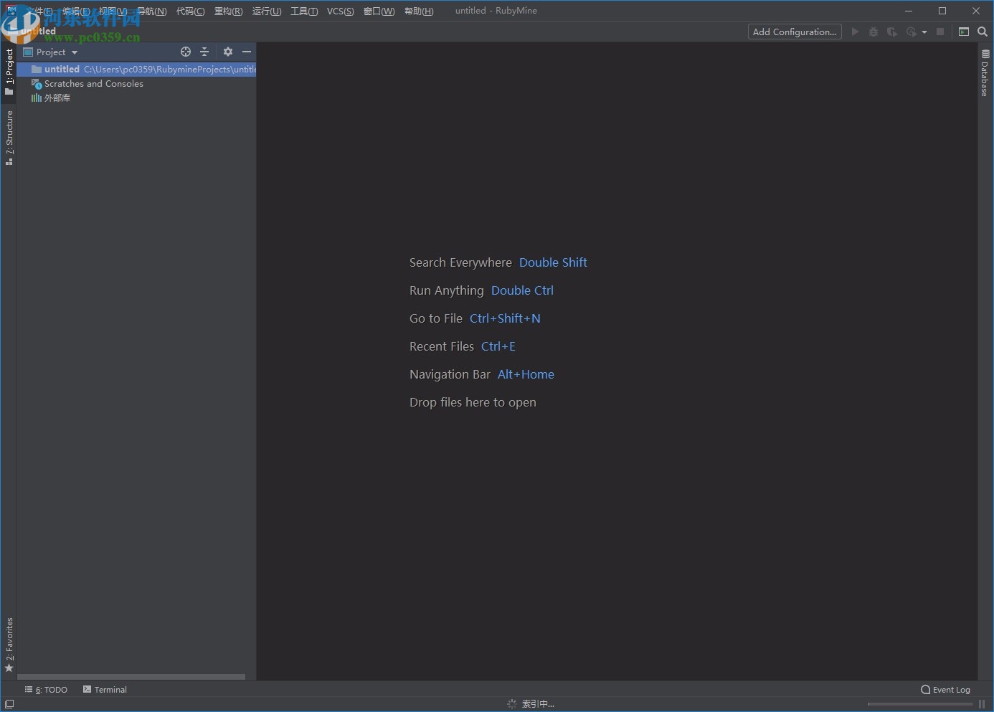Open the Event Log

point(945,690)
